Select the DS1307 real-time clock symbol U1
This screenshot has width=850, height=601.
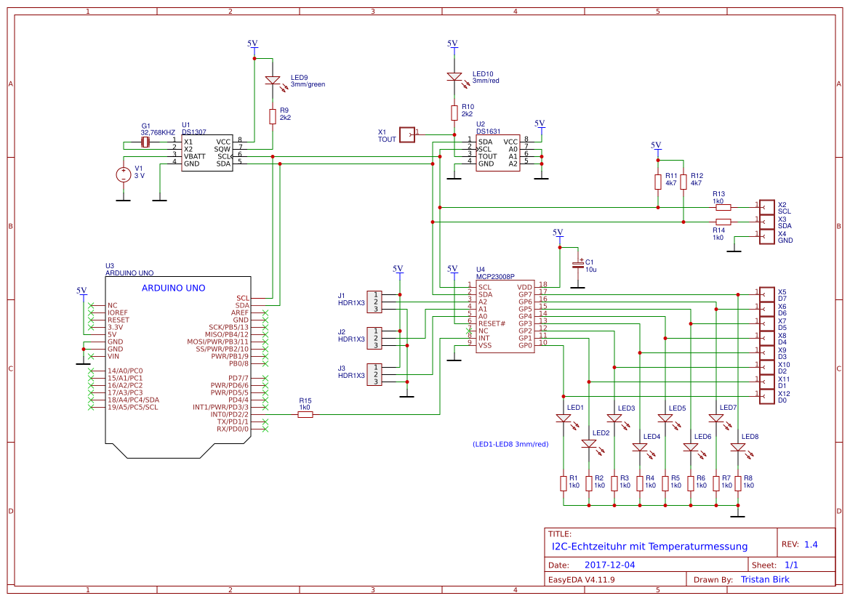[207, 151]
